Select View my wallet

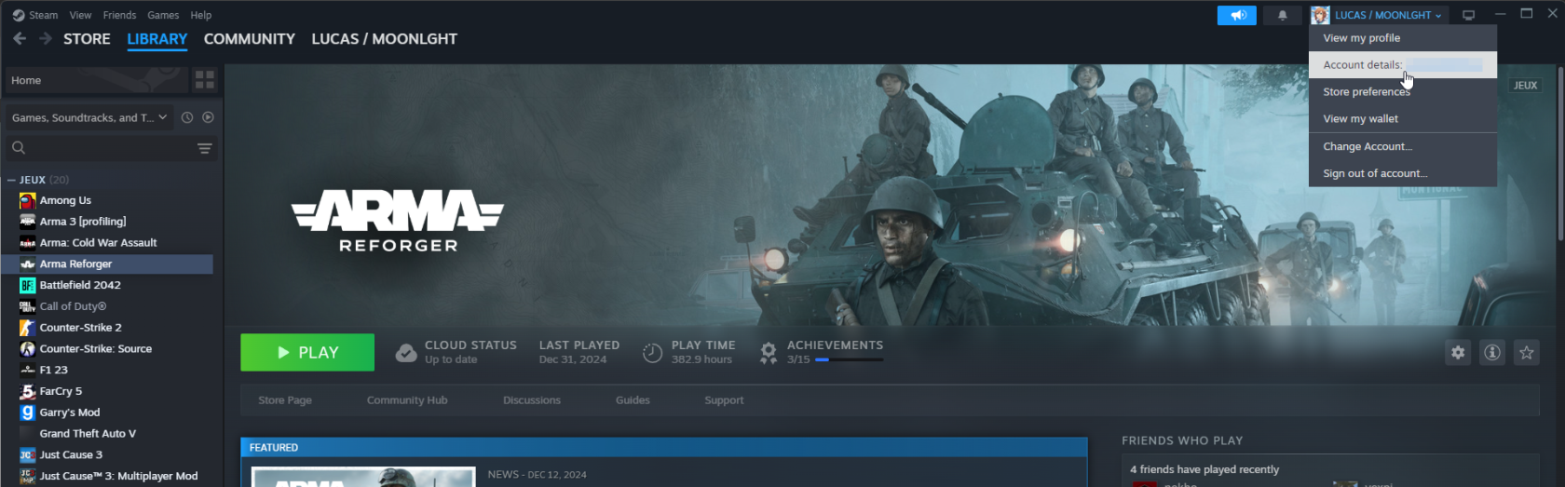[x=1403, y=119]
